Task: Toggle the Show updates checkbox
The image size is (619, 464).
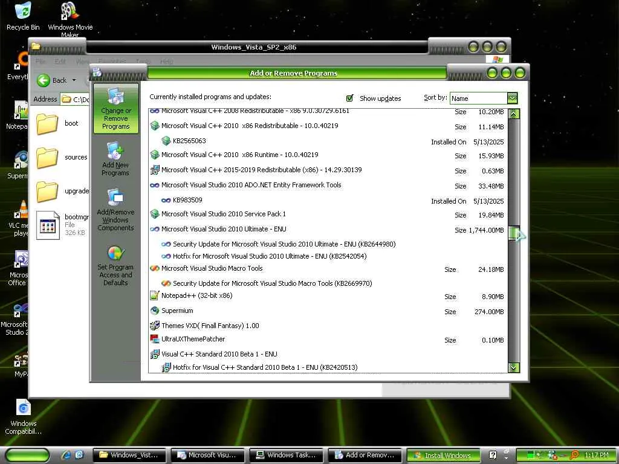Action: (349, 98)
